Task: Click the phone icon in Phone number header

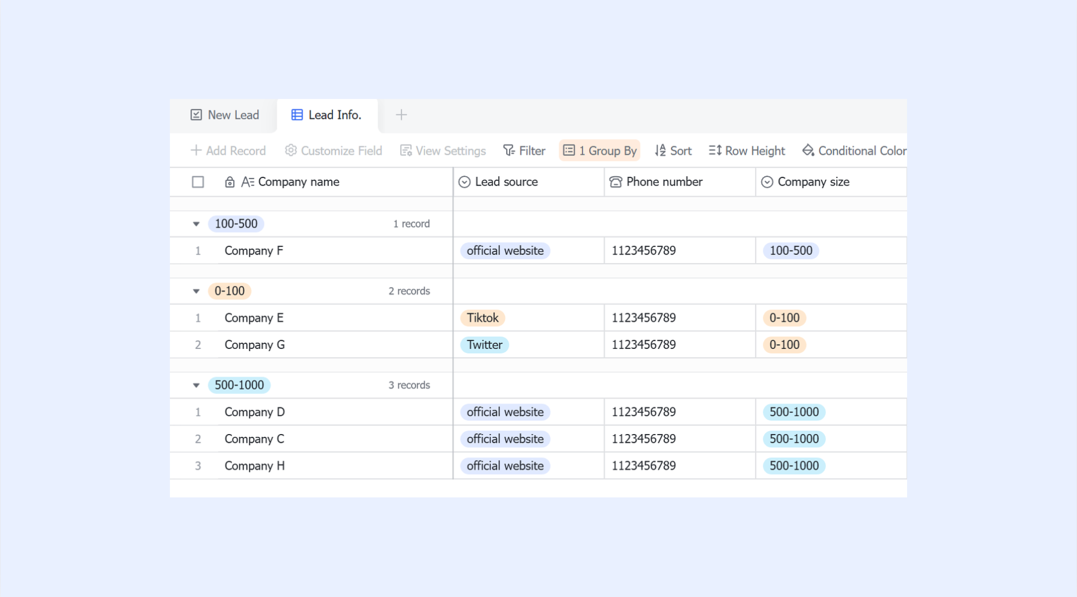Action: [x=615, y=182]
